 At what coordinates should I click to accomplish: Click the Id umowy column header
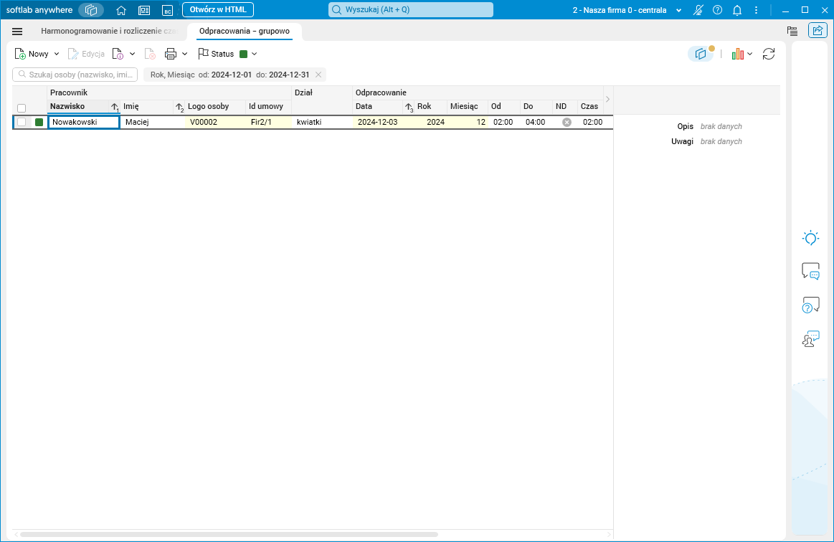coord(269,106)
